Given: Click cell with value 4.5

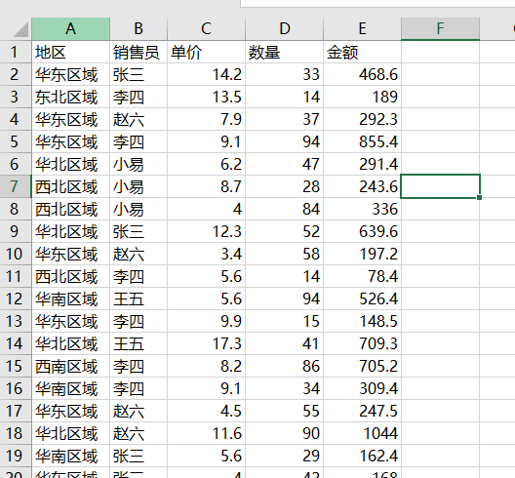Looking at the screenshot, I should pyautogui.click(x=206, y=411).
